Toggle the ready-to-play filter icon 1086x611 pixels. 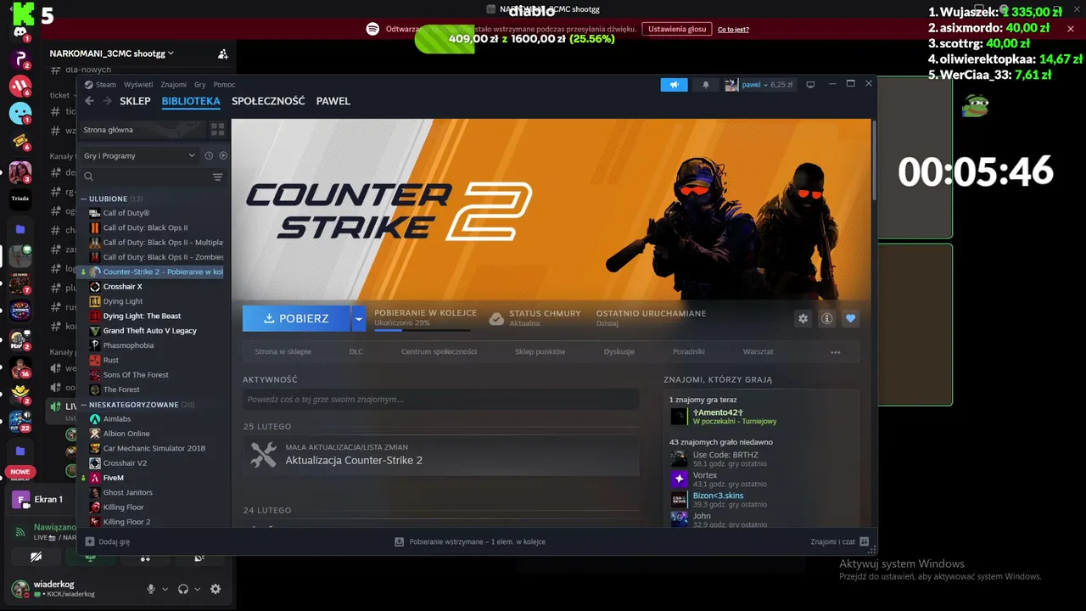223,155
